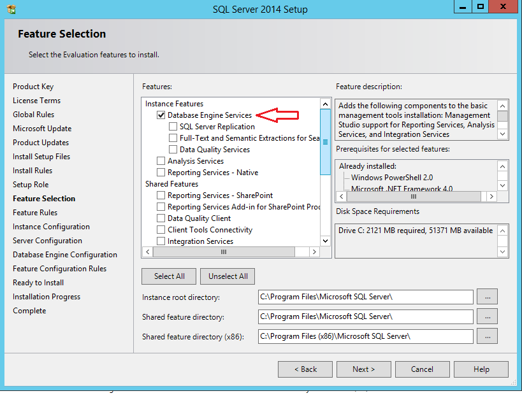Browse for Shared feature directory
Viewport: 522px width, 398px height.
click(x=488, y=316)
